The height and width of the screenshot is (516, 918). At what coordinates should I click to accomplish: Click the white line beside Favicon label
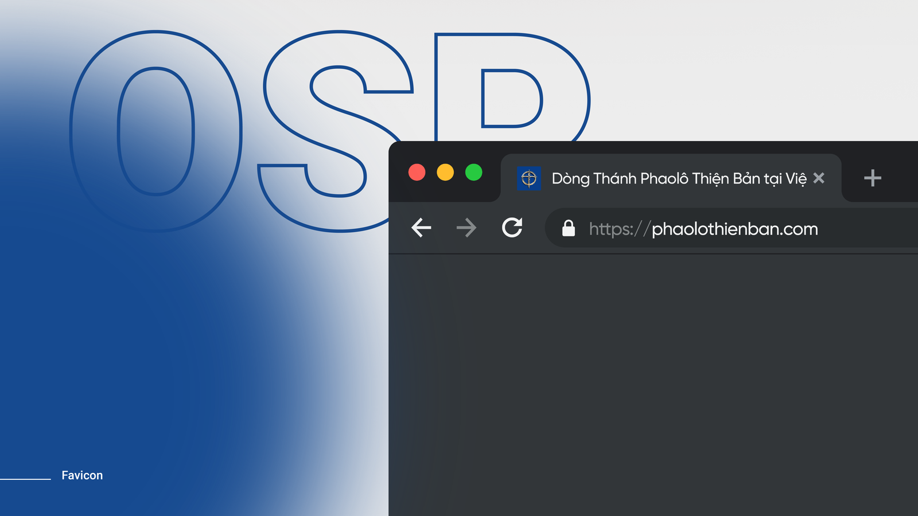coord(25,479)
